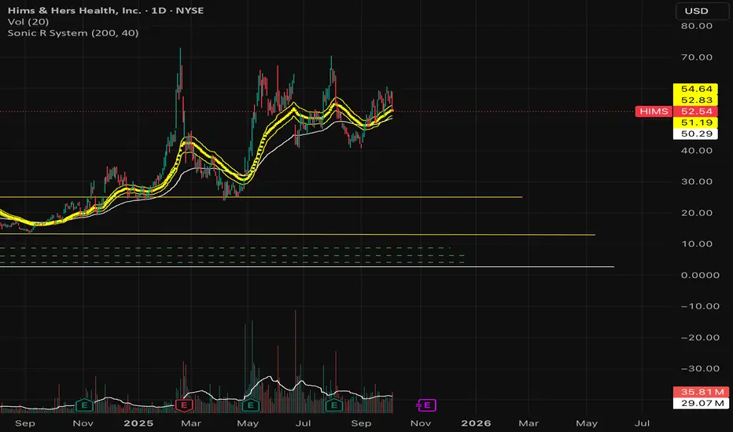Click the 70.00 price axis label
This screenshot has width=733, height=432.
click(x=697, y=57)
